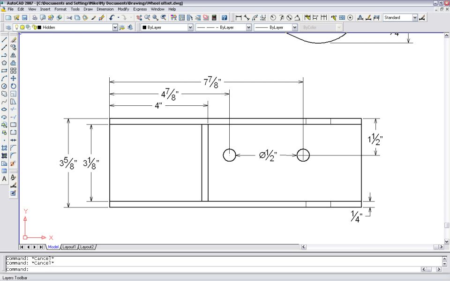Viewport: 450px width, 281px height.
Task: Expand the ByLayer linetype dropdown
Action: [248, 28]
